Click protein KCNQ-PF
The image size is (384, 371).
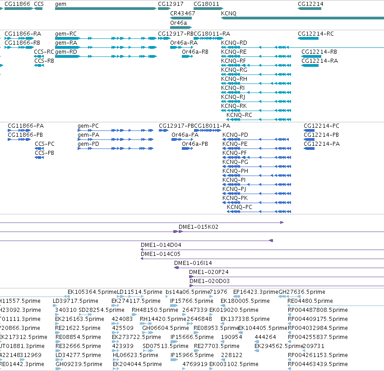(x=257, y=158)
